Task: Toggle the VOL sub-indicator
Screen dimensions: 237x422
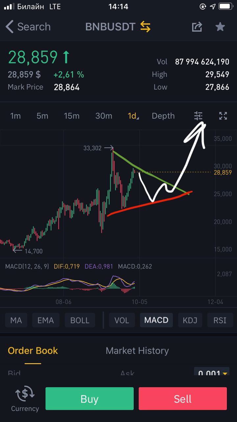Action: (x=122, y=320)
